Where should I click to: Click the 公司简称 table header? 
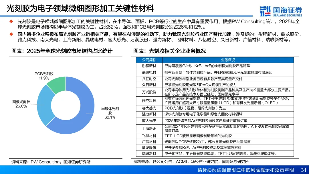(x=149, y=60)
